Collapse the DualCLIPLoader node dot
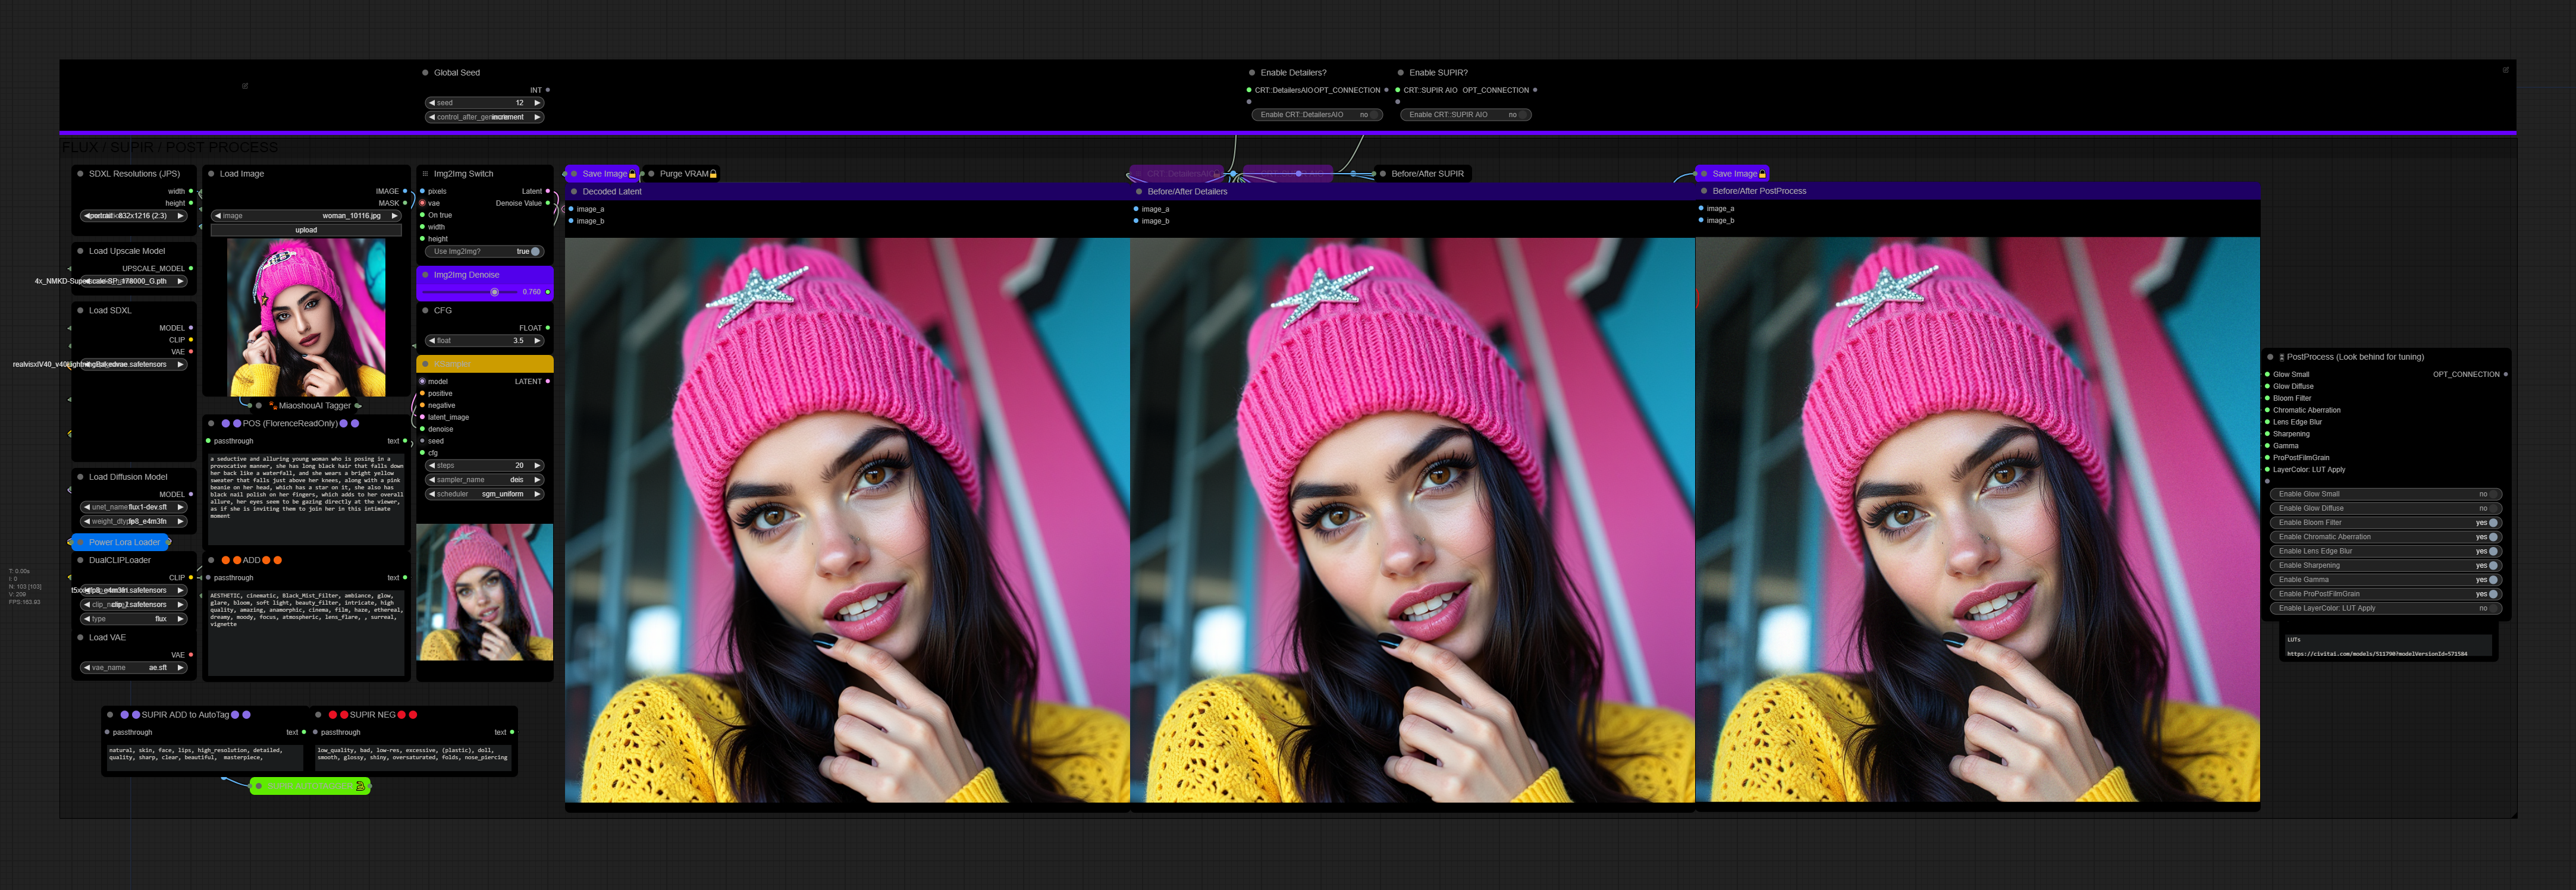The height and width of the screenshot is (890, 2576). (80, 560)
